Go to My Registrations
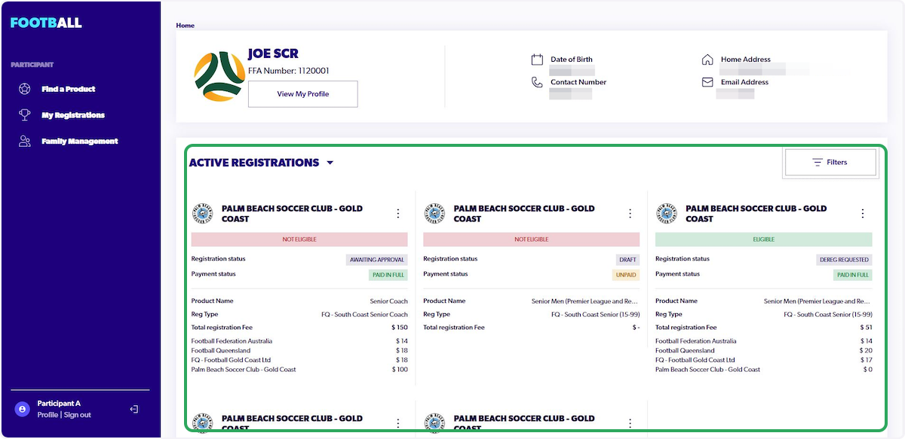Viewport: 905px width, 439px height. click(x=73, y=115)
